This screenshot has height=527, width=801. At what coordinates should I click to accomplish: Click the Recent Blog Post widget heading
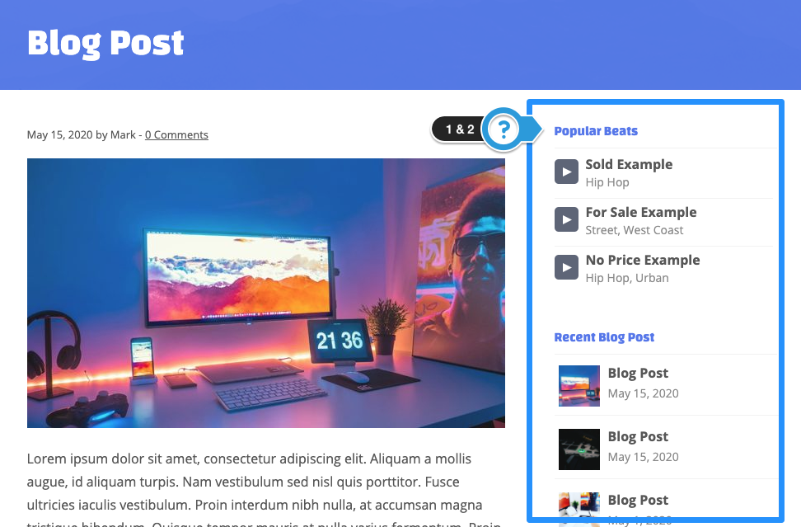604,337
